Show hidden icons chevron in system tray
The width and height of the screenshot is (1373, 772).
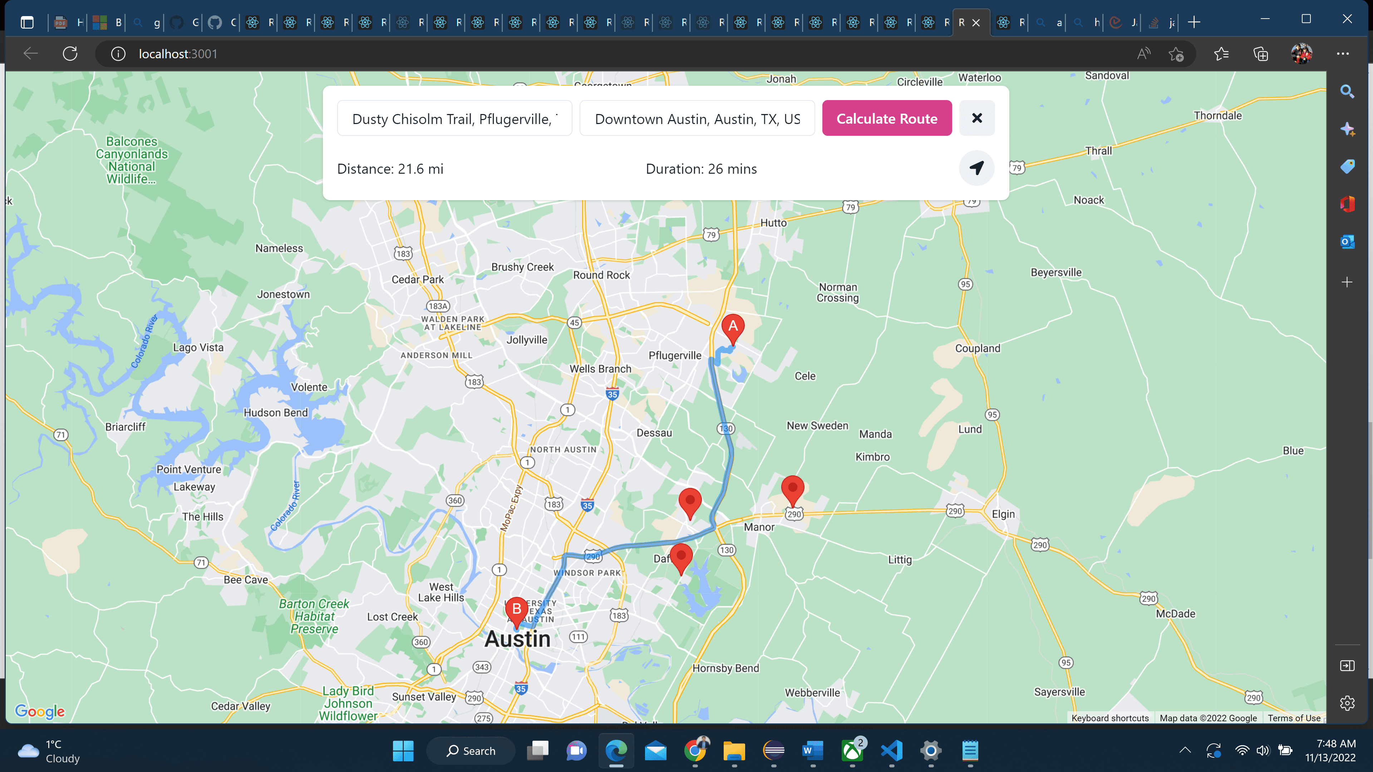pyautogui.click(x=1185, y=750)
